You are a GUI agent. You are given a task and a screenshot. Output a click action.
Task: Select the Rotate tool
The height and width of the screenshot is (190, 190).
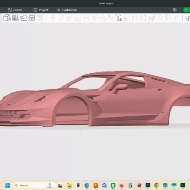coord(61,18)
